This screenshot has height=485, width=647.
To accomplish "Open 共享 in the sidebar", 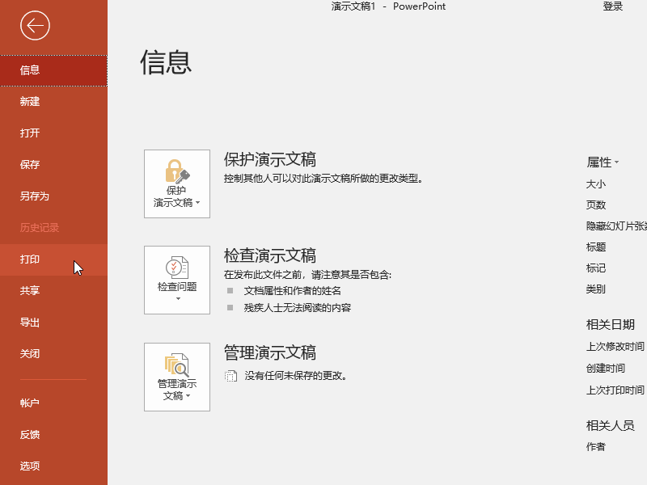I will coord(53,291).
